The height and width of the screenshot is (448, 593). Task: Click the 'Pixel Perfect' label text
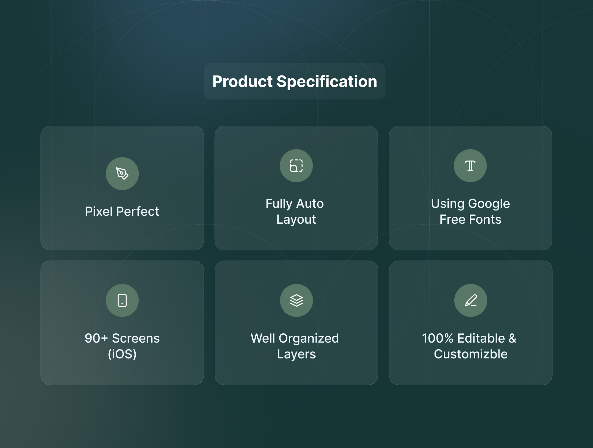(x=122, y=211)
